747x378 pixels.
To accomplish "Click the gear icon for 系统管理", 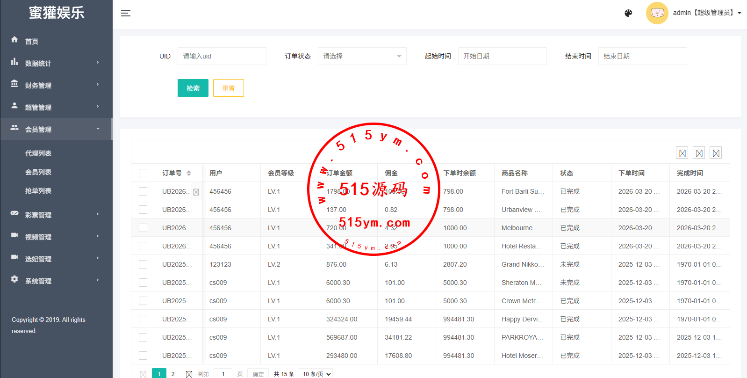I will 14,279.
